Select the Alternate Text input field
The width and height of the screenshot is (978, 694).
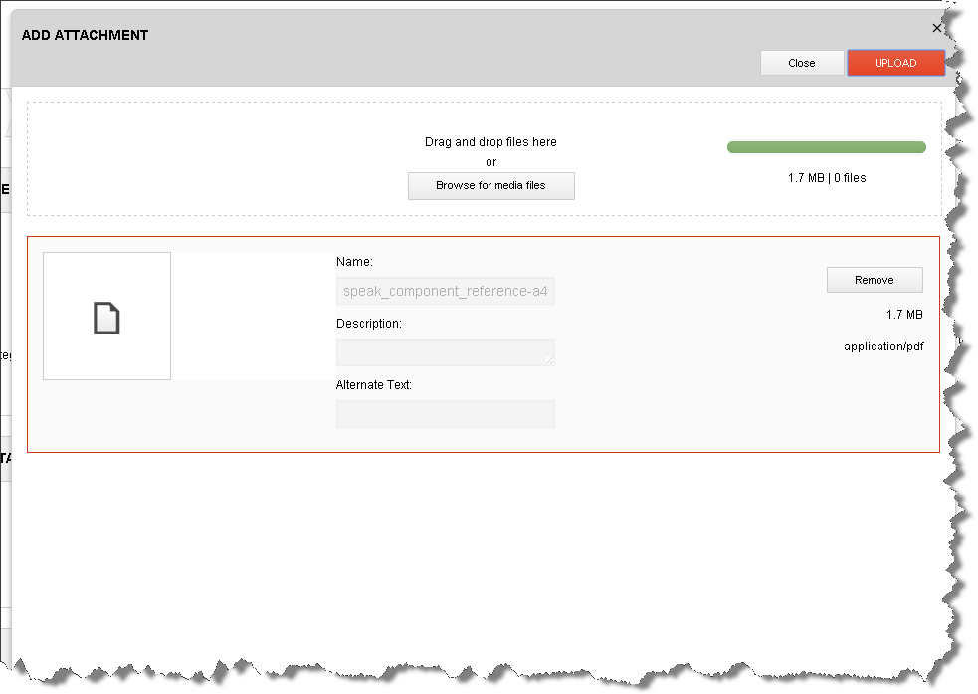click(x=445, y=414)
